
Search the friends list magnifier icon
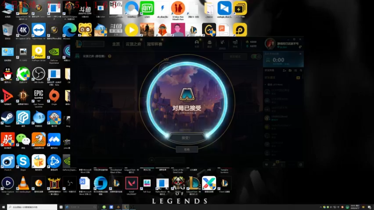[301, 70]
